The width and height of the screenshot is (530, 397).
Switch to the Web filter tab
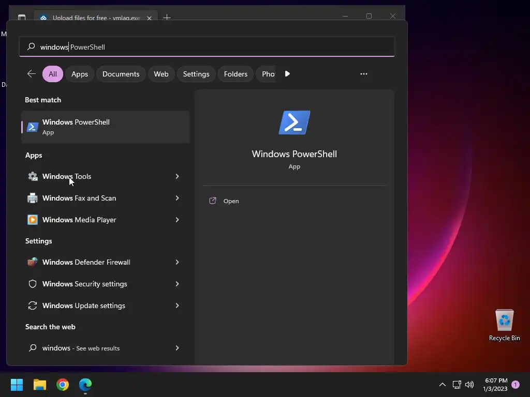(161, 74)
